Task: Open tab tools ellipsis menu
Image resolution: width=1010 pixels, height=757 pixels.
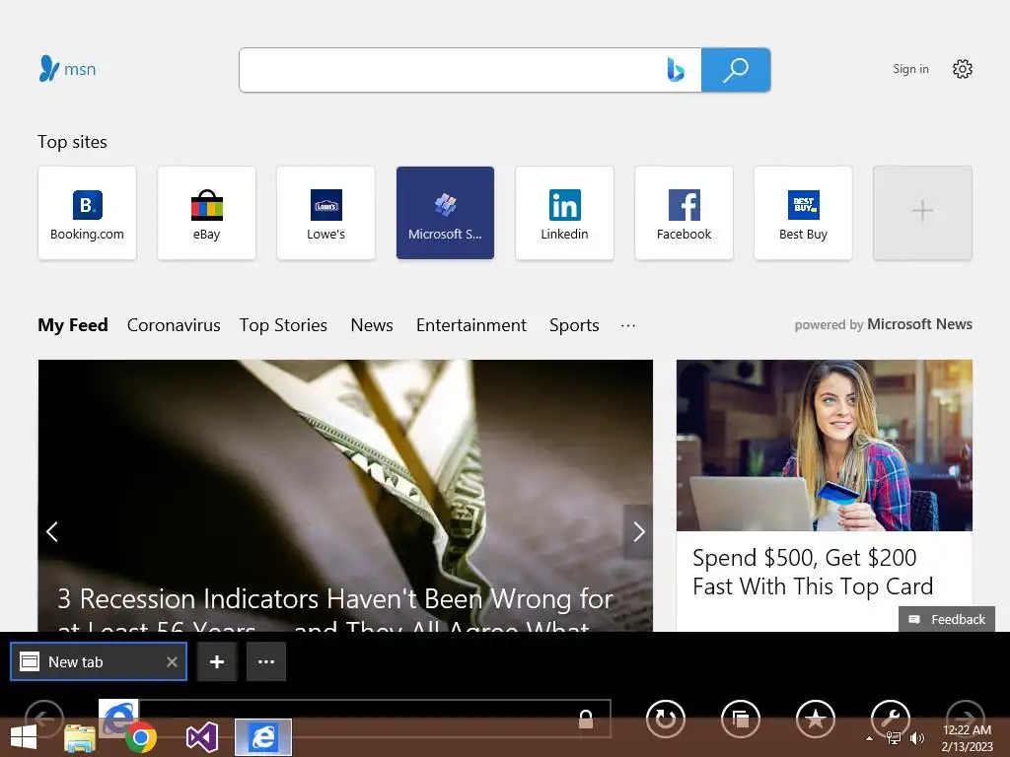Action: pyautogui.click(x=266, y=661)
